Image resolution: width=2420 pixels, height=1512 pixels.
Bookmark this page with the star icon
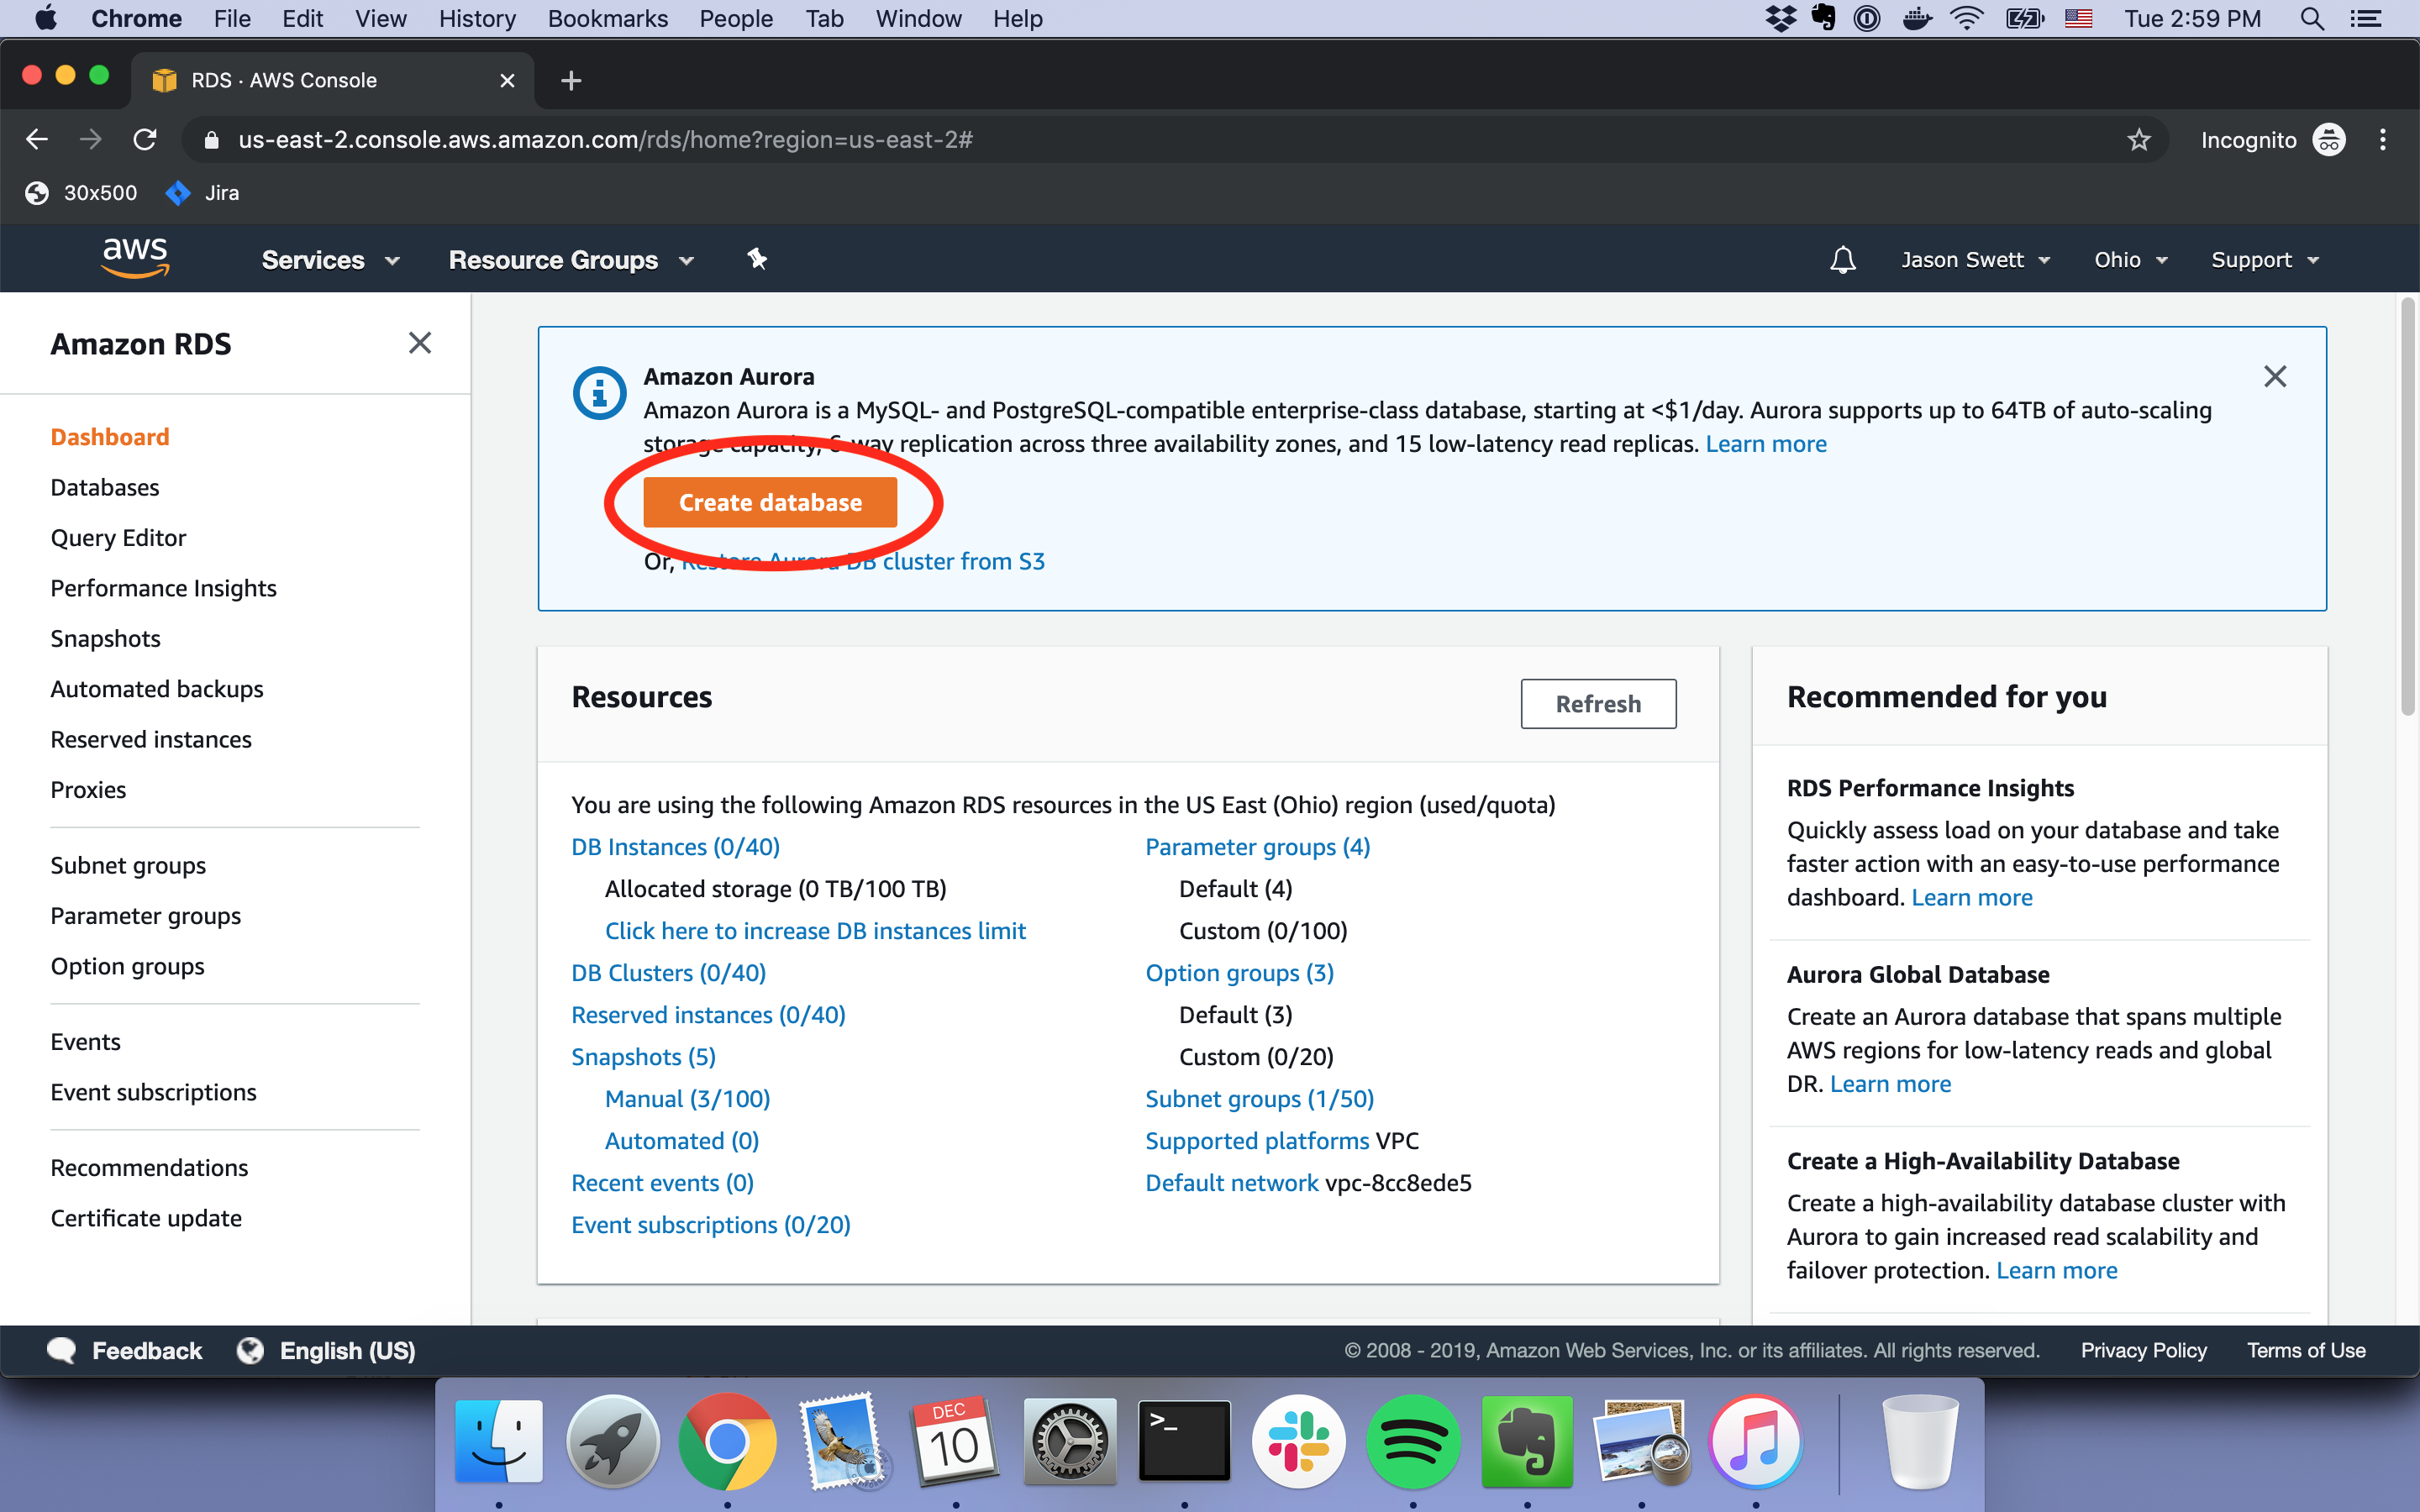click(2138, 139)
